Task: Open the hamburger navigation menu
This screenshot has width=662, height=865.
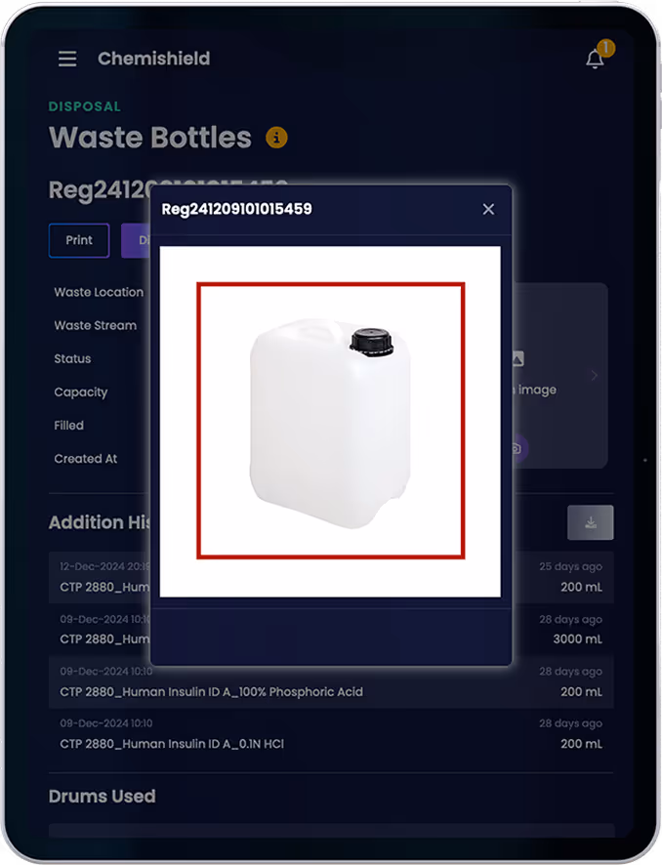Action: click(x=67, y=59)
